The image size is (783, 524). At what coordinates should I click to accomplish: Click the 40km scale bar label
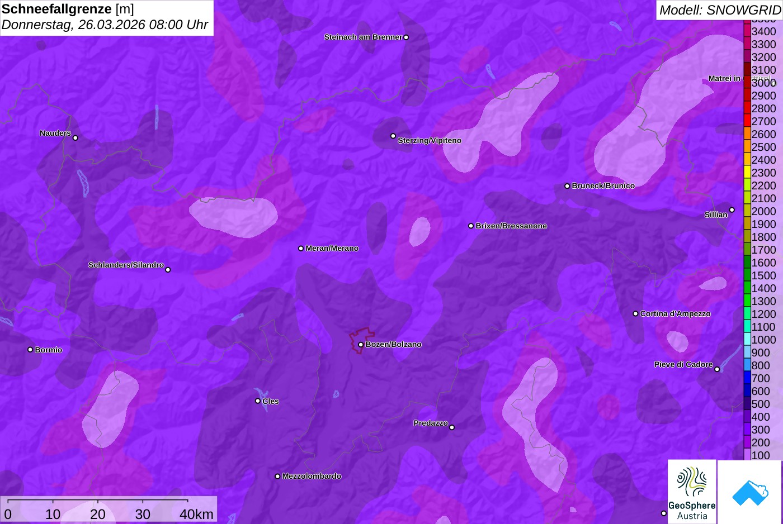click(x=196, y=515)
